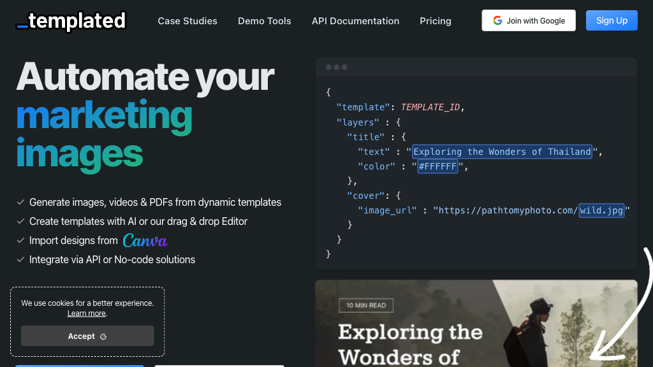Click the templated logo in the header

[x=71, y=21]
